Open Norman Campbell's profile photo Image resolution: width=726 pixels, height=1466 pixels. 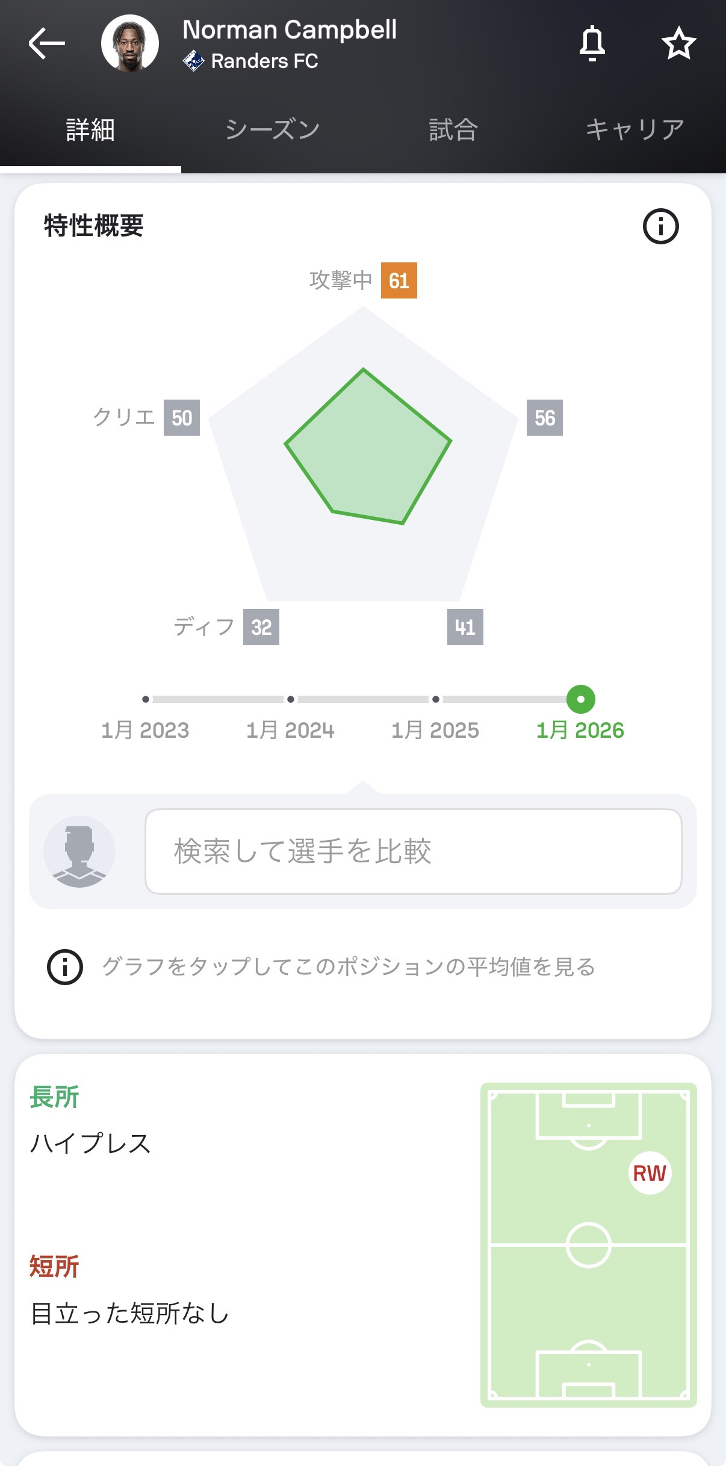click(x=129, y=43)
